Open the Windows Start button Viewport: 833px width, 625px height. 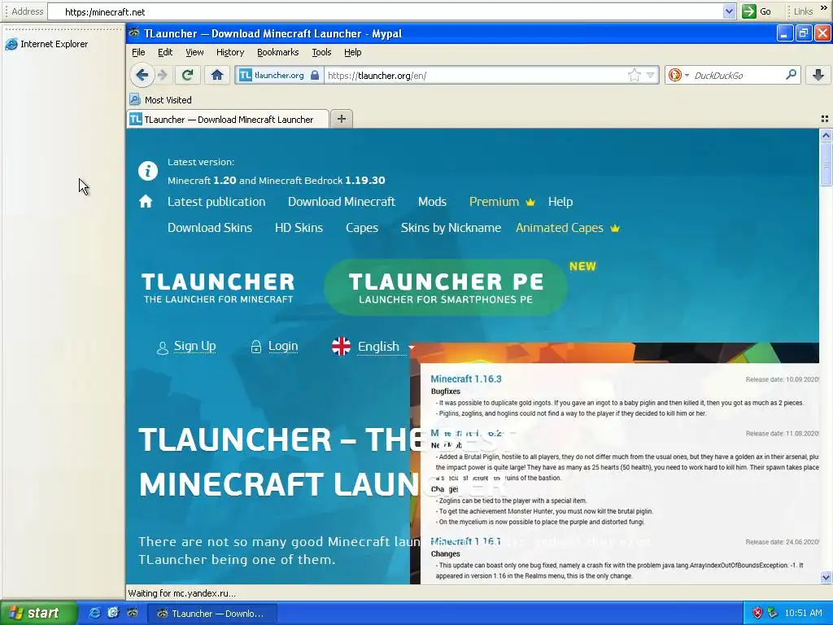[x=37, y=614]
